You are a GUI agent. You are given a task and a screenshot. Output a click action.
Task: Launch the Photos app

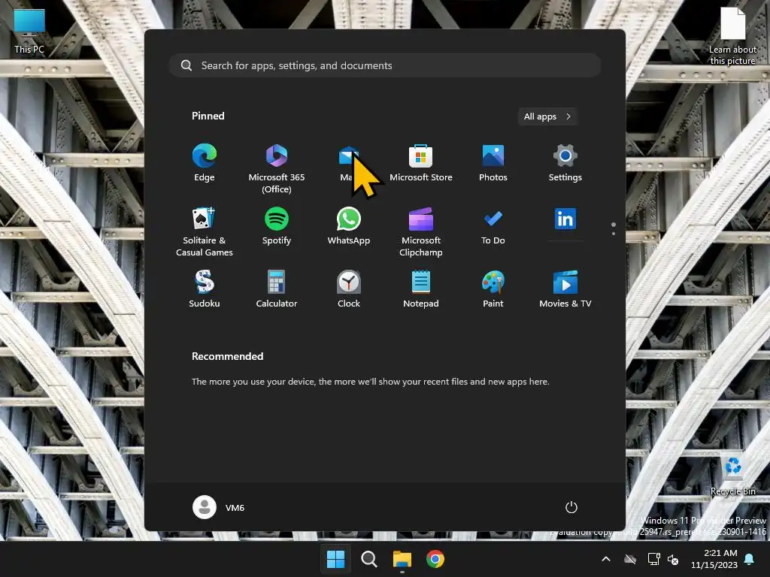pyautogui.click(x=493, y=163)
